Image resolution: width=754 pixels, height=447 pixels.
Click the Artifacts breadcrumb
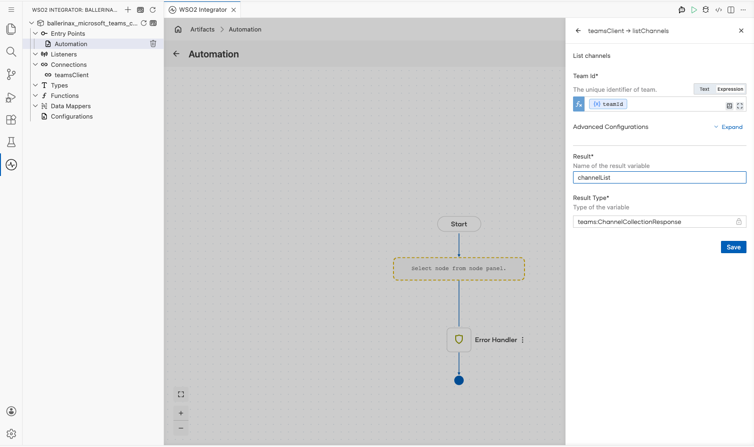point(202,29)
